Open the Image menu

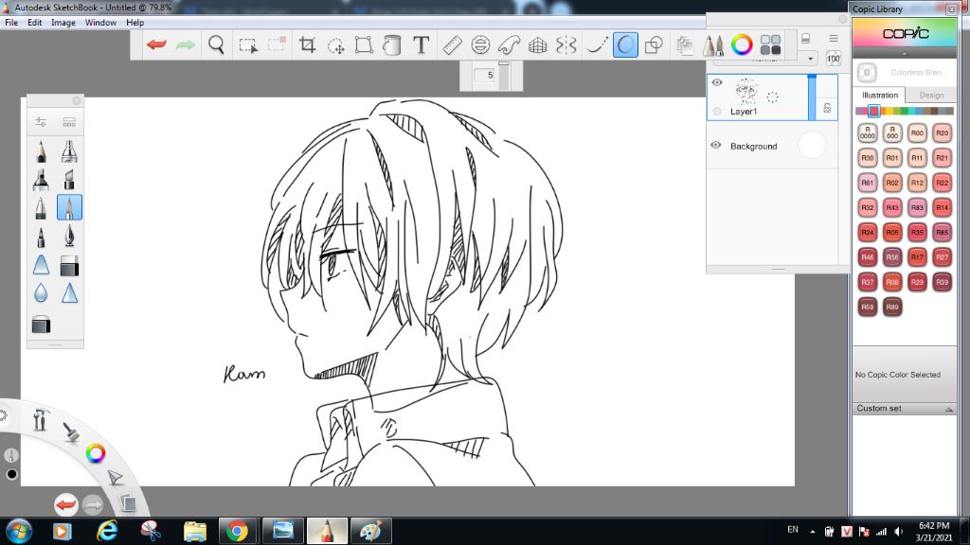click(x=63, y=23)
